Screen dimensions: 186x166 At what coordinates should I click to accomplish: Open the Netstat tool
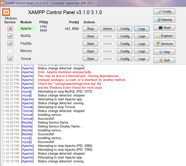click(x=164, y=20)
